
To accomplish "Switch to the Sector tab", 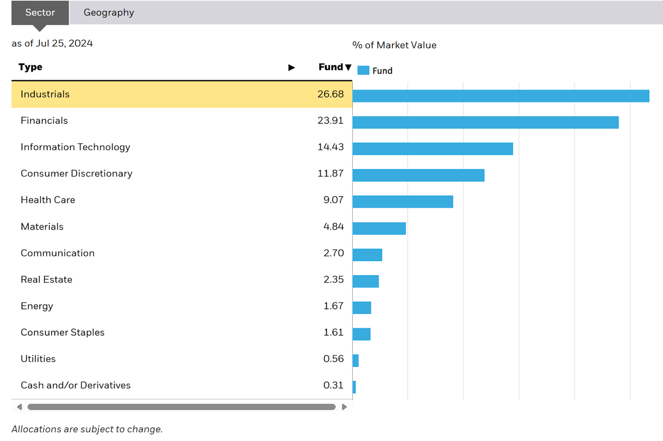I will click(40, 12).
